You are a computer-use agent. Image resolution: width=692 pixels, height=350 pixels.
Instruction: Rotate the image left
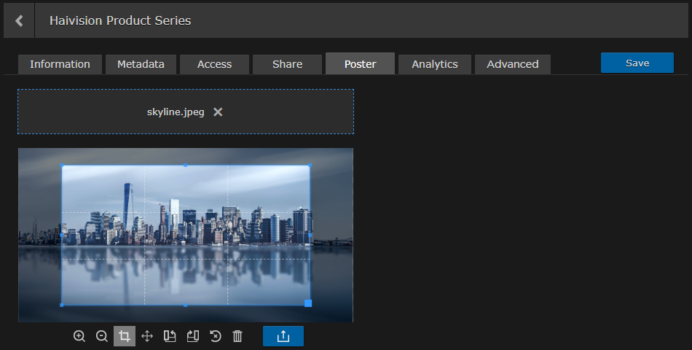pyautogui.click(x=170, y=336)
